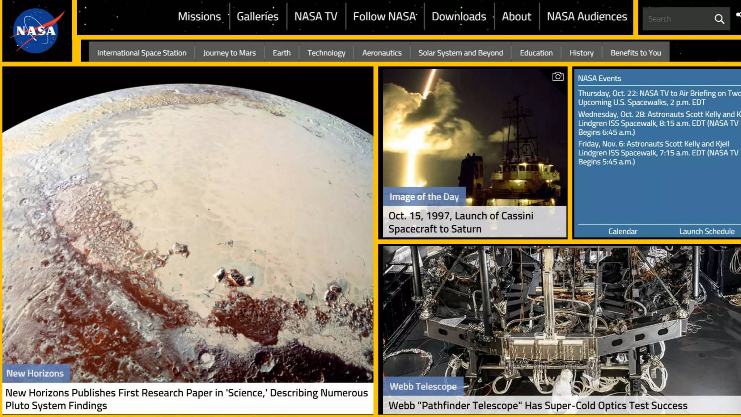
Task: Open the Calendar link in NASA Events
Action: coord(622,231)
